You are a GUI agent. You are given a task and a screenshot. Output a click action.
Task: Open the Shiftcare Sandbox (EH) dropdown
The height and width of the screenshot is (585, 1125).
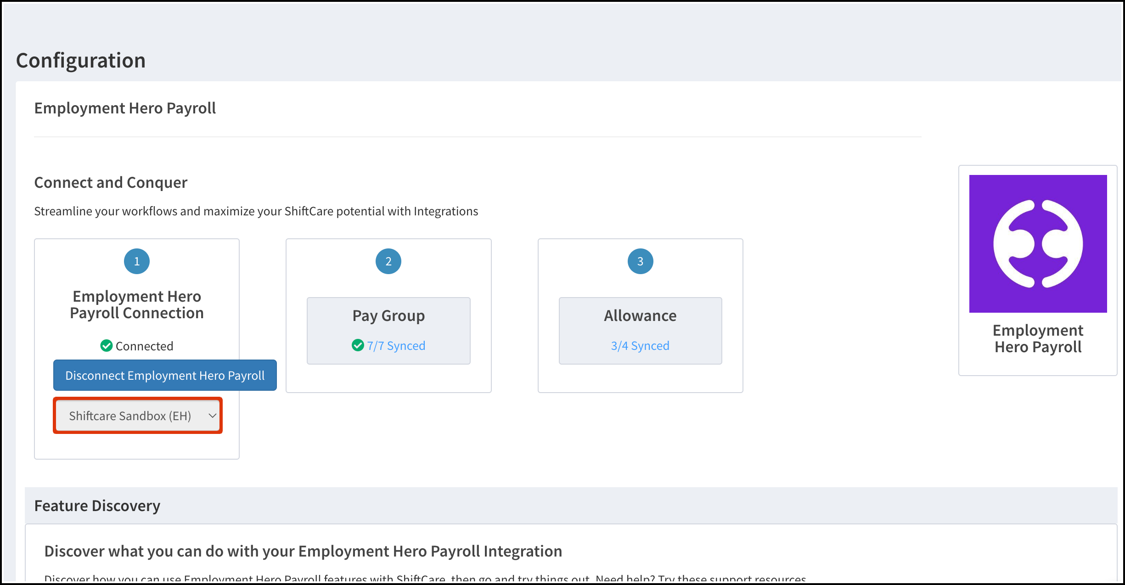pos(130,416)
